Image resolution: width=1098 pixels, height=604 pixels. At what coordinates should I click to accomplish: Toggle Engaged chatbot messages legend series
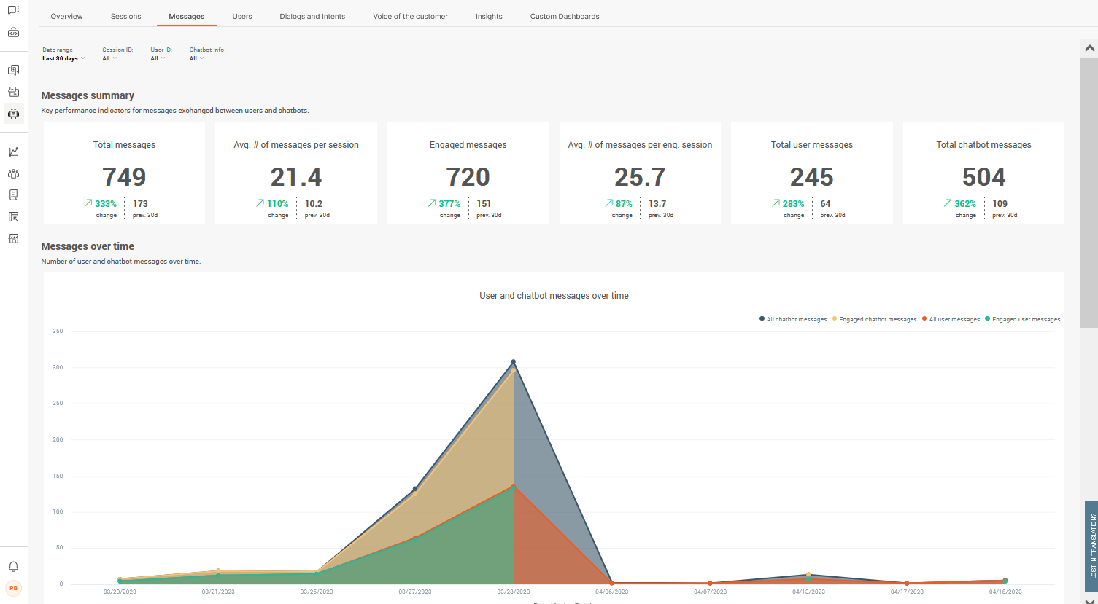[877, 319]
